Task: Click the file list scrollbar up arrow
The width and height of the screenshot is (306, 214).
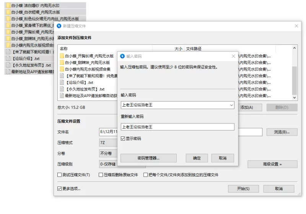Action: 295,48
